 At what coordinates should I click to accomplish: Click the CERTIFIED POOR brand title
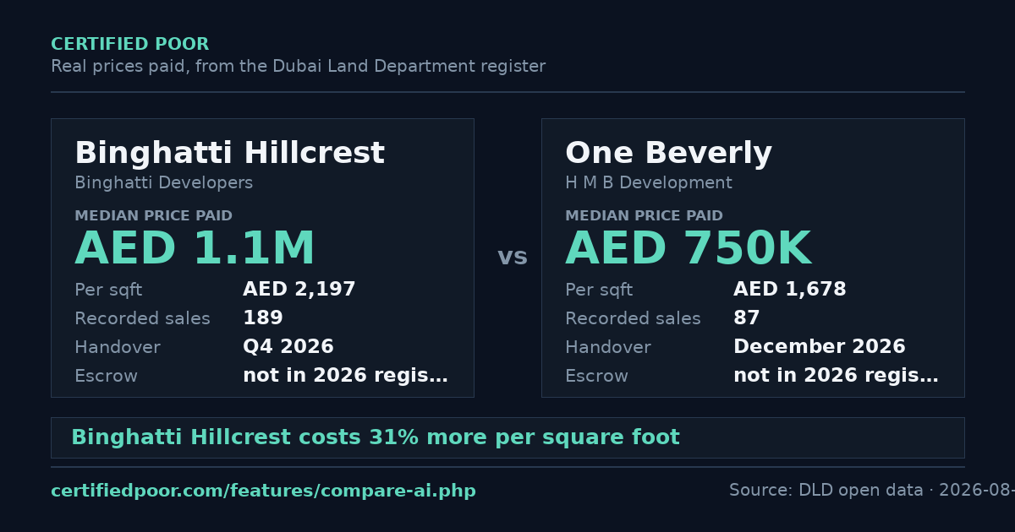click(x=129, y=45)
